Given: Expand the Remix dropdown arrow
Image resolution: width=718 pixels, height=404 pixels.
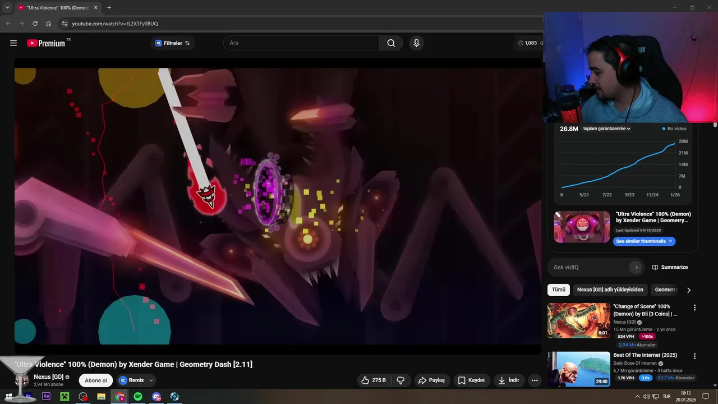Looking at the screenshot, I should coord(151,380).
